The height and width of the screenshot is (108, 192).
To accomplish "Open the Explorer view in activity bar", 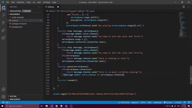I will pyautogui.click(x=3, y=8).
